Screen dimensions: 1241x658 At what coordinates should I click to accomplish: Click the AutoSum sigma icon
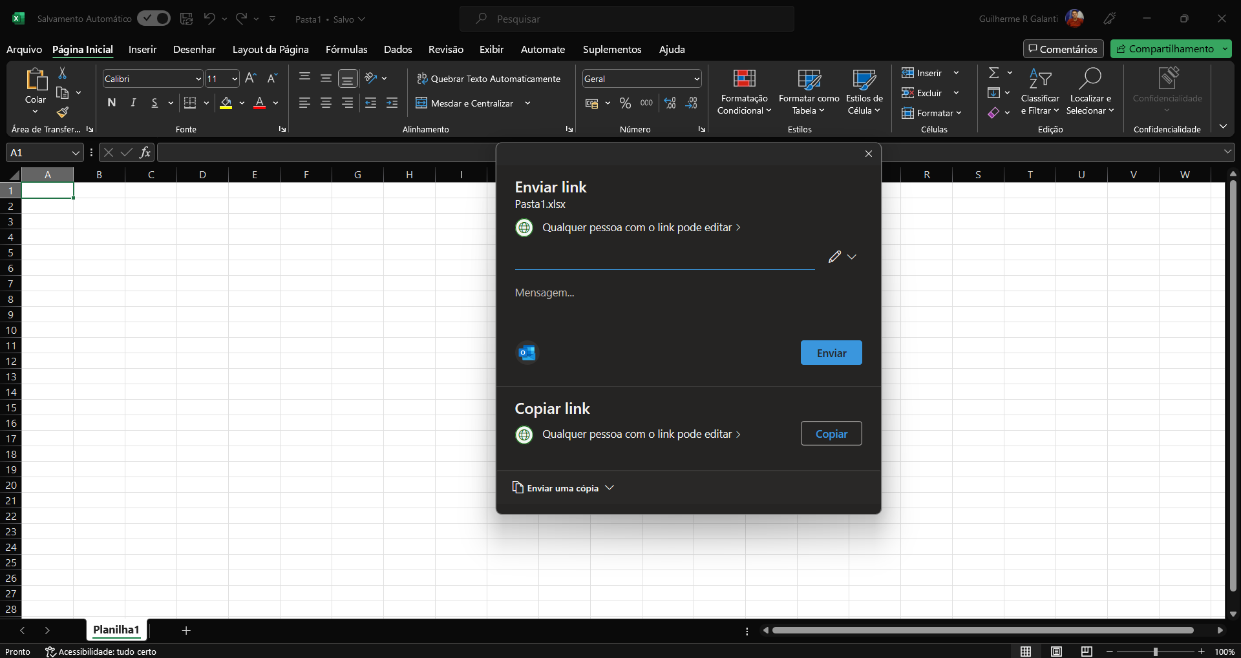(x=994, y=73)
